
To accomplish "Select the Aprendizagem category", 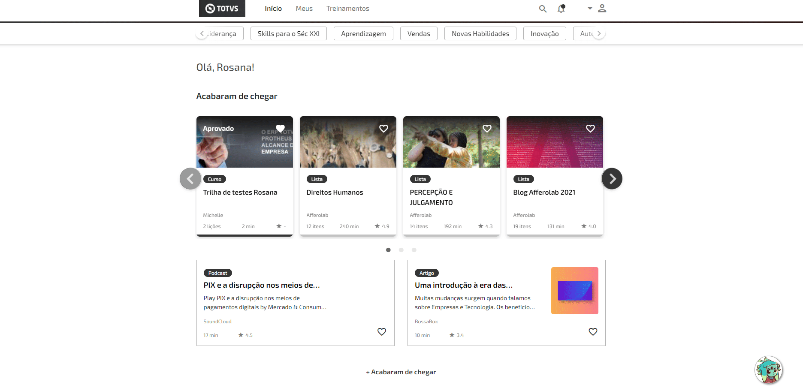I will pyautogui.click(x=363, y=33).
